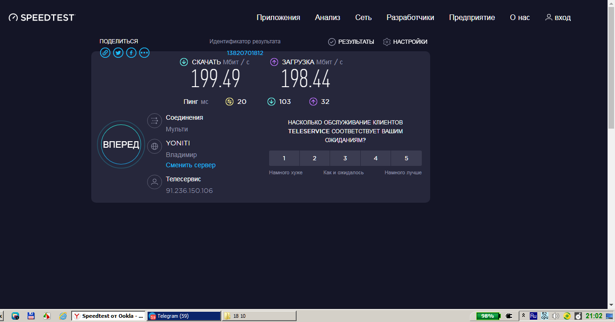
Task: Choose rating 5 Намного лучше
Action: pos(406,158)
